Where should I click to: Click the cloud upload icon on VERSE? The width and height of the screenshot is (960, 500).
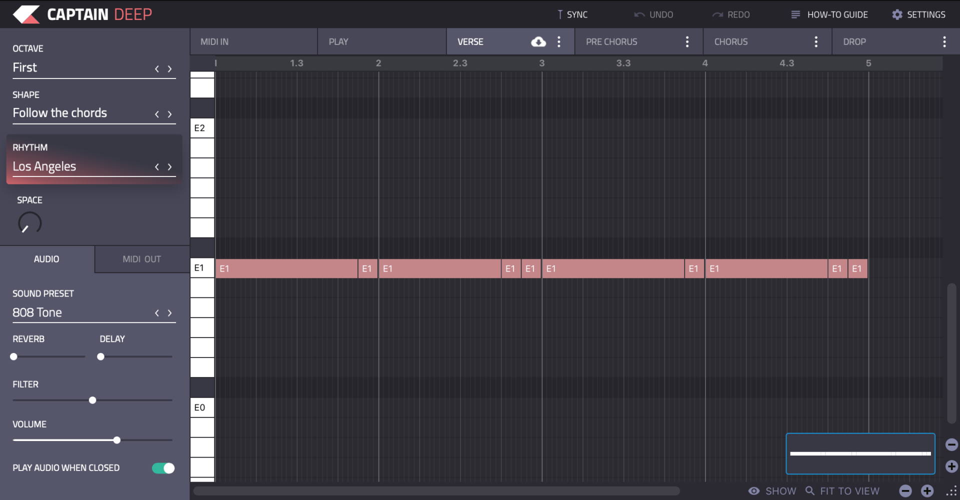point(538,41)
